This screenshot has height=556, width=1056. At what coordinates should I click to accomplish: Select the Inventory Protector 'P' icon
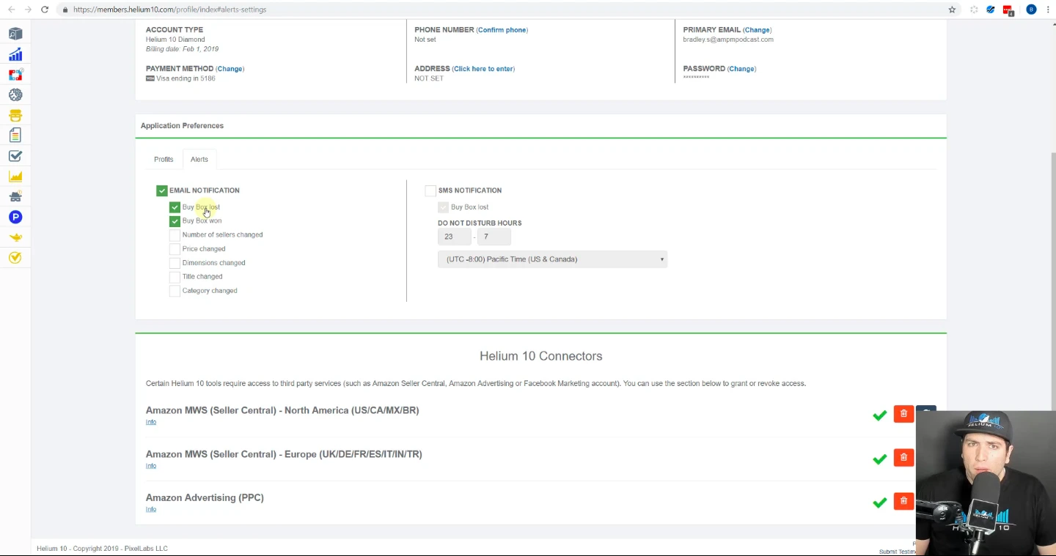[15, 217]
